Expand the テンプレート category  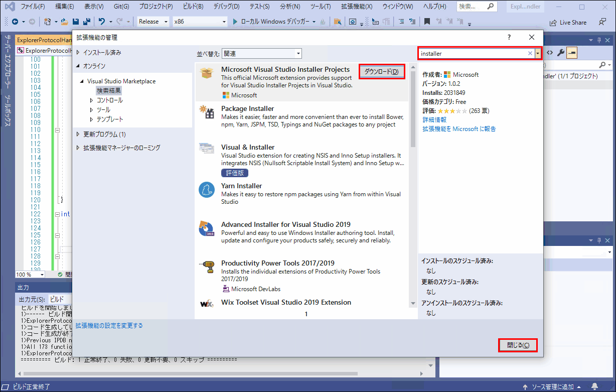[91, 119]
